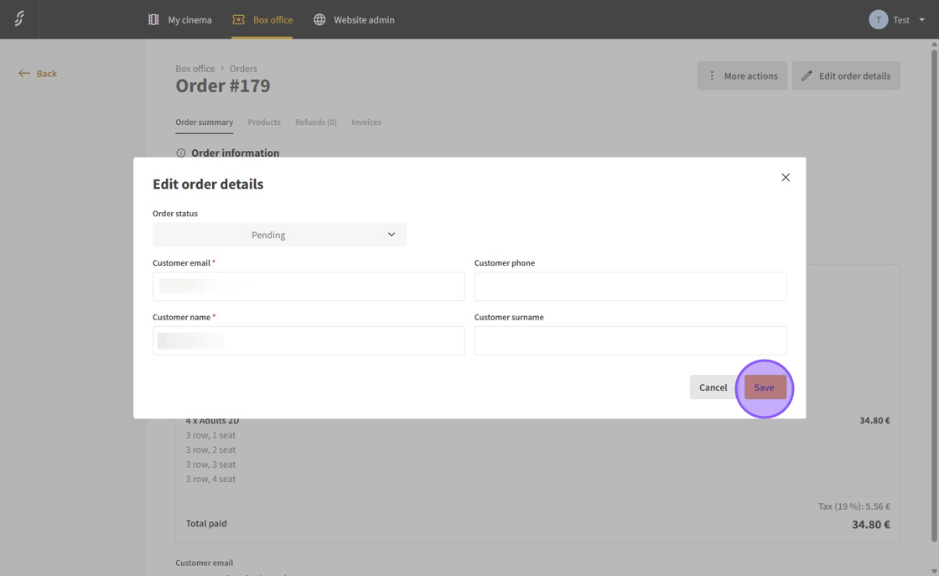This screenshot has height=576, width=939.
Task: Click the Box office breadcrumb link
Action: tap(195, 69)
